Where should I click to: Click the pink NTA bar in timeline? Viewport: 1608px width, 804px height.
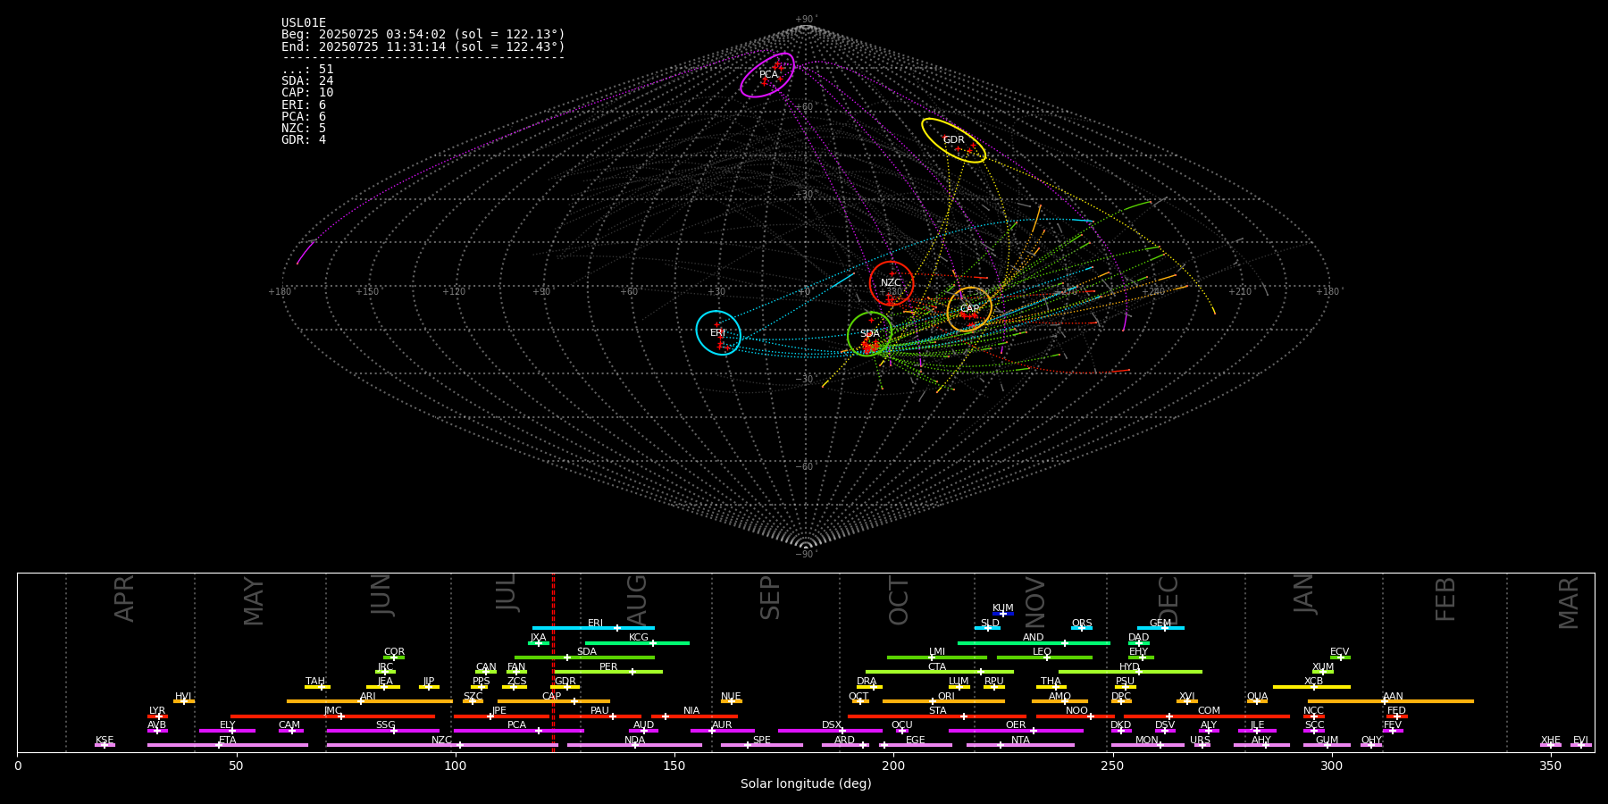click(1020, 745)
